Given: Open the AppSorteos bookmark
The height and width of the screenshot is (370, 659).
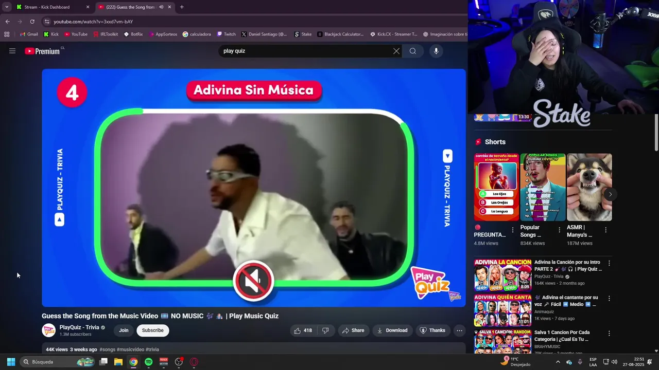Looking at the screenshot, I should [163, 34].
